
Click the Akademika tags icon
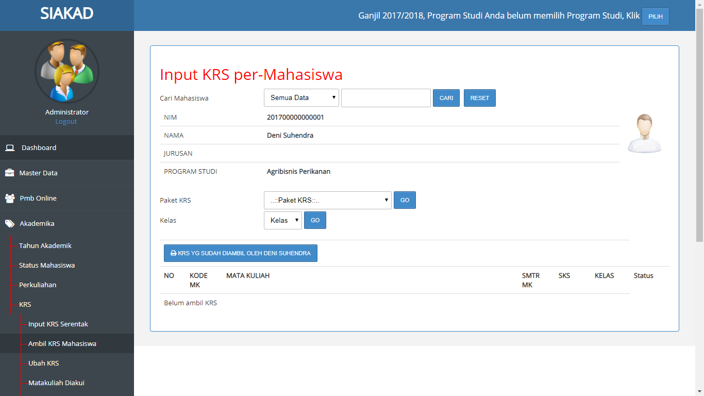10,224
